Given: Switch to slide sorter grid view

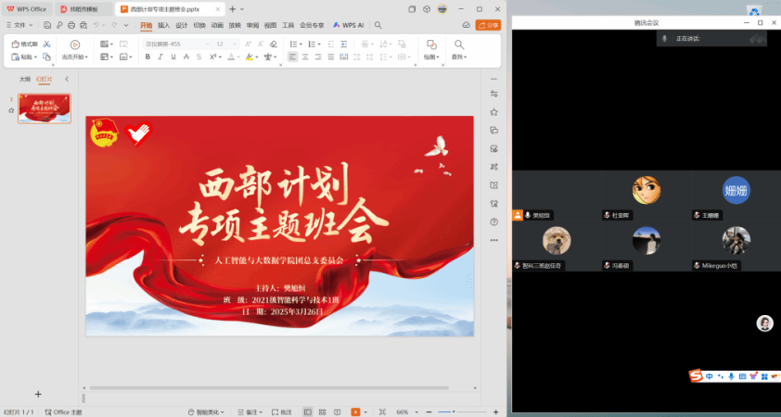Looking at the screenshot, I should (321, 411).
